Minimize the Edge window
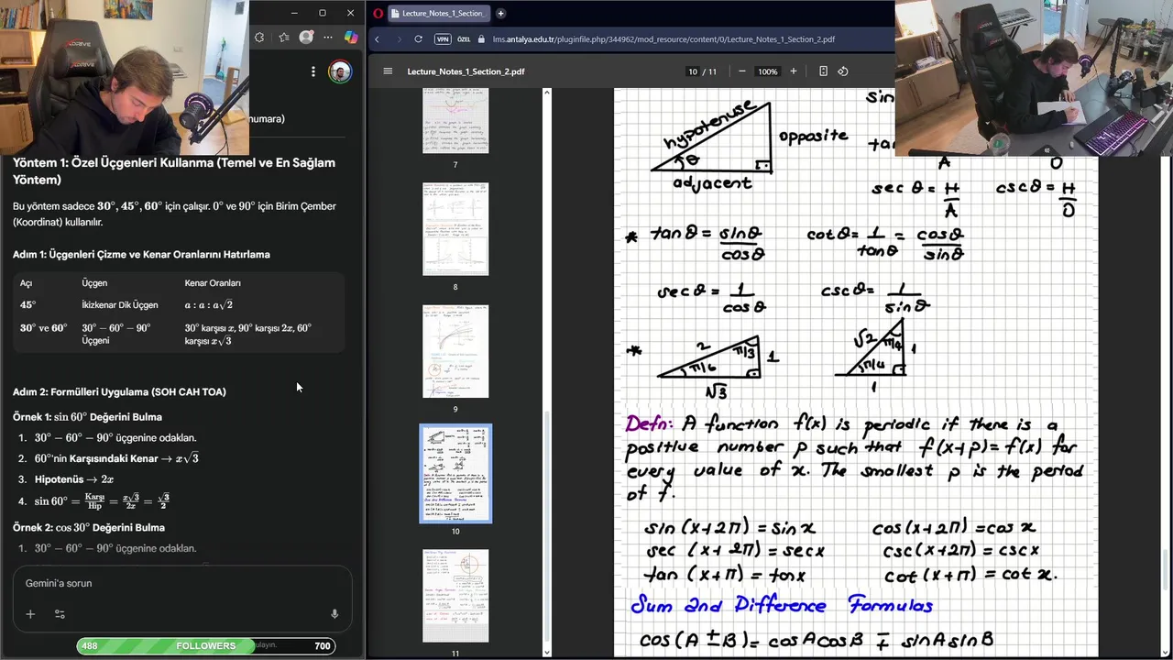 coord(294,13)
